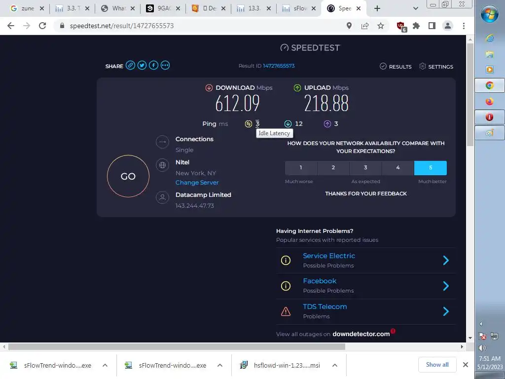
Task: Toggle the browser side panel
Action: tap(432, 26)
